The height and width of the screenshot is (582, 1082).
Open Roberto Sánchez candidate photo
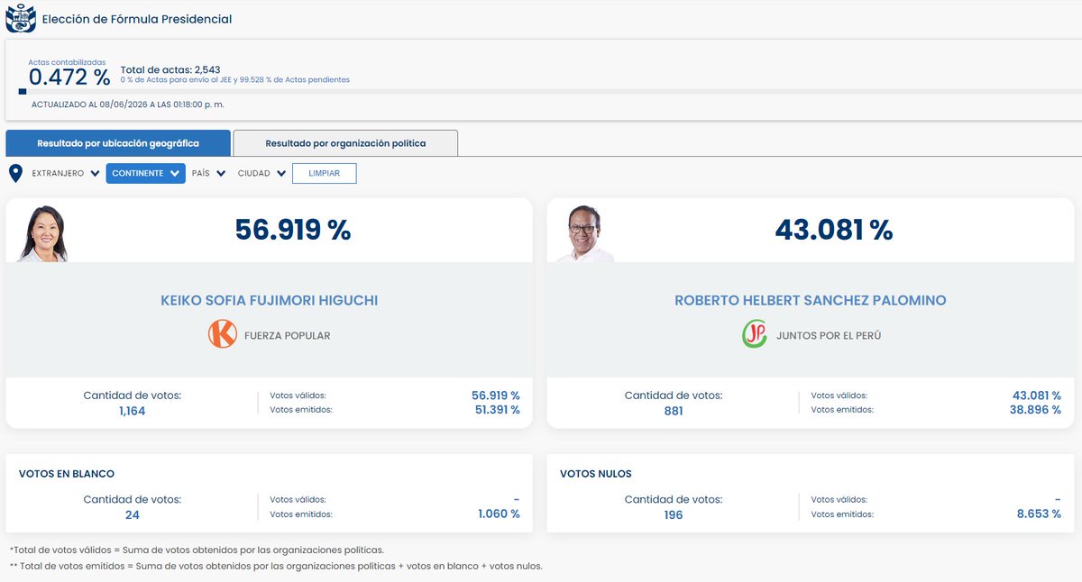pos(583,232)
